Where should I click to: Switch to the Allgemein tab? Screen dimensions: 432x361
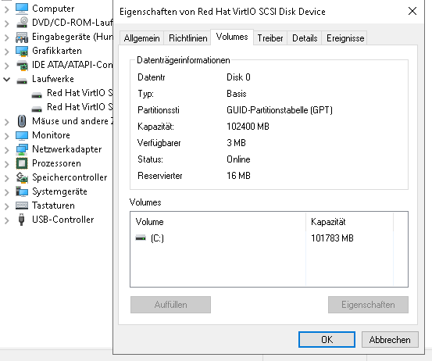[141, 38]
